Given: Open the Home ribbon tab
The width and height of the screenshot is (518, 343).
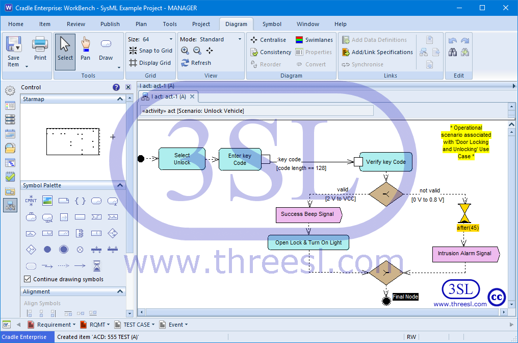Looking at the screenshot, I should point(16,24).
